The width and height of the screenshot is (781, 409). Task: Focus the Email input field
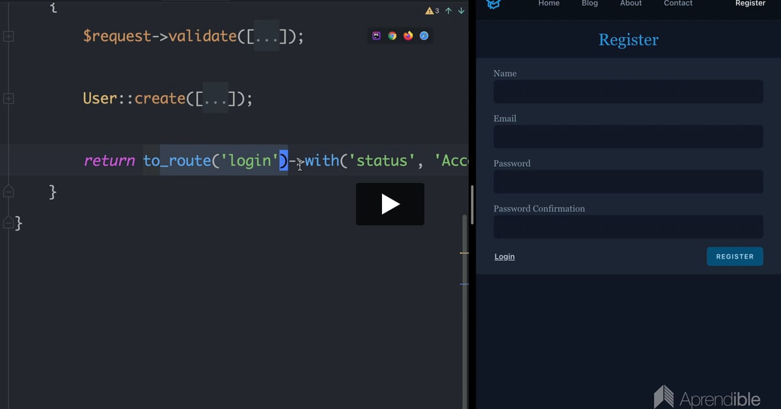click(628, 137)
